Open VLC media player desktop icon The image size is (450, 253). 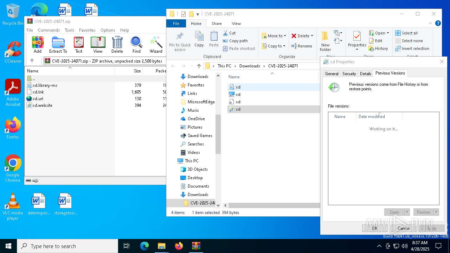13,207
